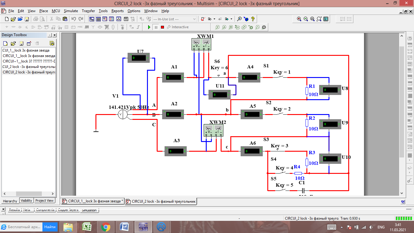Click the yellow question mark Help icon
This screenshot has height=233, width=414.
253,19
